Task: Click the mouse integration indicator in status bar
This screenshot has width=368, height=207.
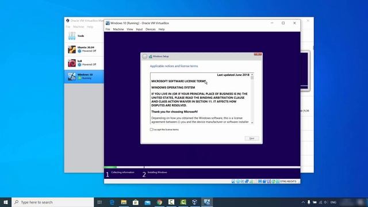Action: pyautogui.click(x=274, y=182)
